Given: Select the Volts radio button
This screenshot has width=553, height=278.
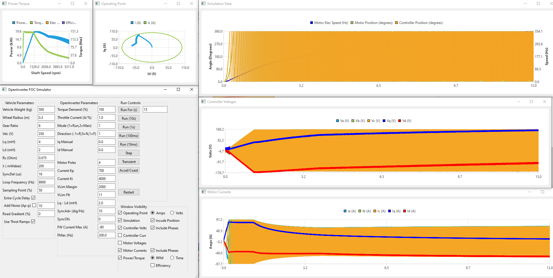Looking at the screenshot, I should click(x=172, y=213).
